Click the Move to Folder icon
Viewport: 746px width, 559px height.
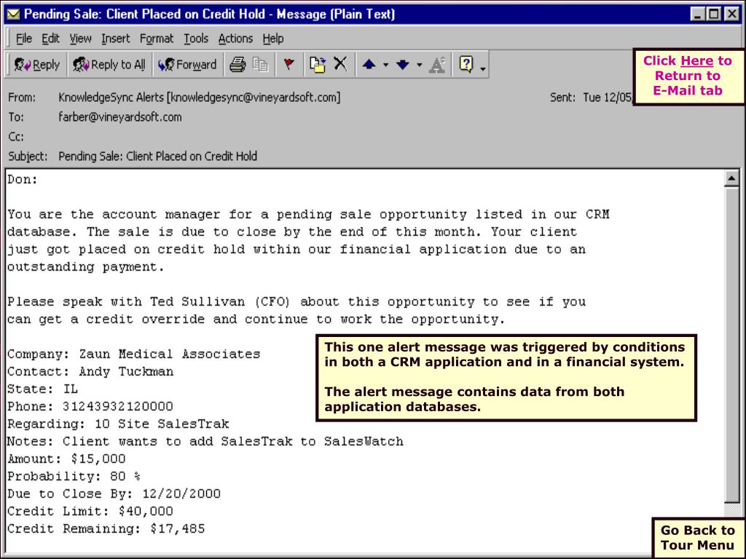[x=318, y=64]
